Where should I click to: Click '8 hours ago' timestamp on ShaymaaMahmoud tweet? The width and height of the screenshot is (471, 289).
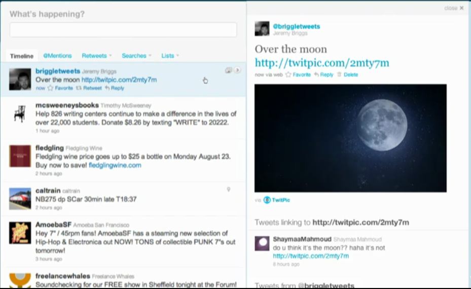pyautogui.click(x=286, y=264)
